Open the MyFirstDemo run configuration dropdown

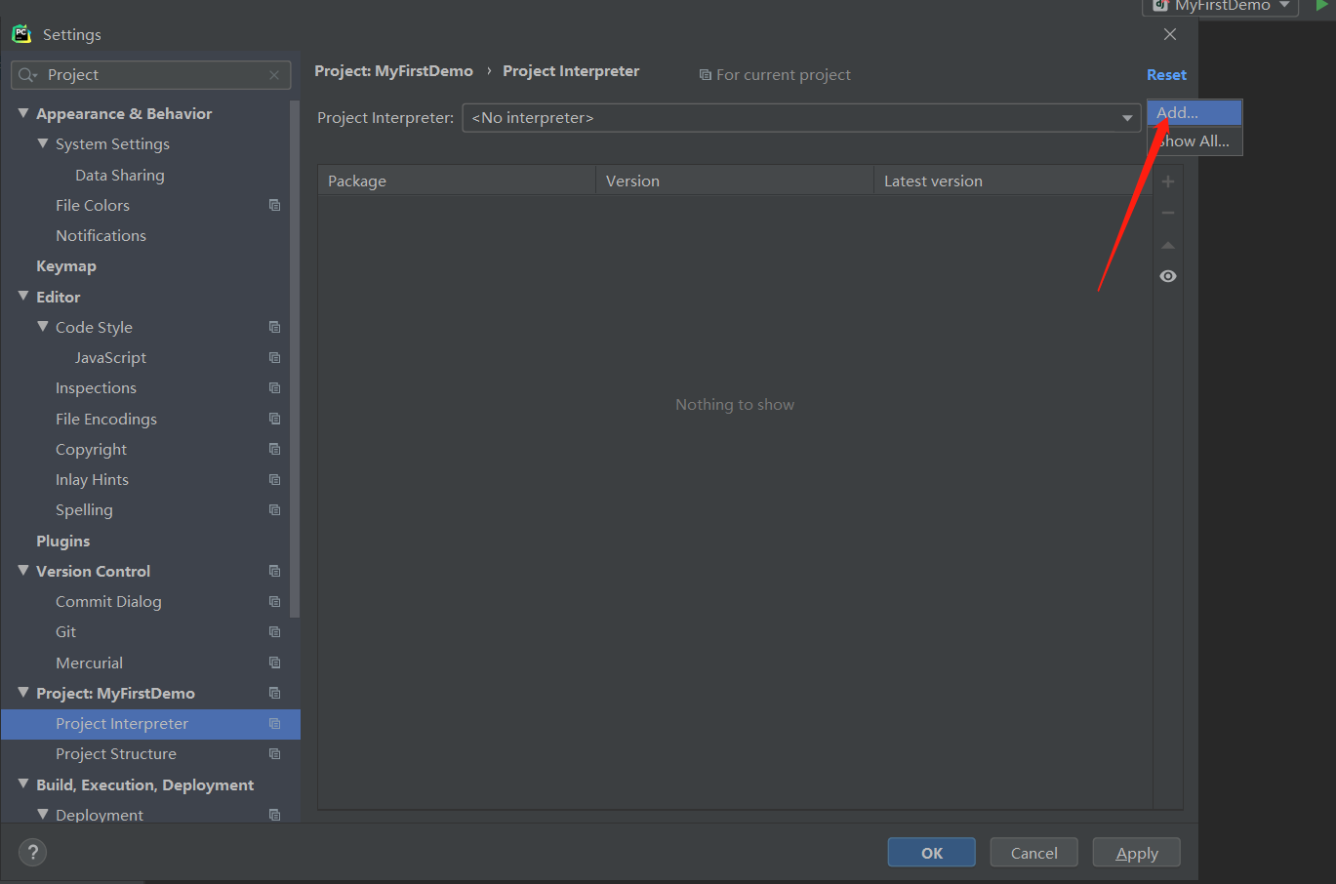[1284, 5]
